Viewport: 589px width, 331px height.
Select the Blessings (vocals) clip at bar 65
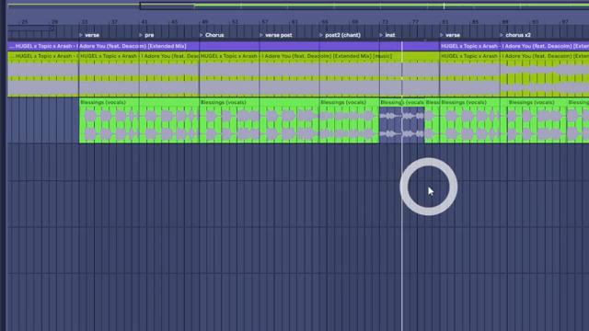pyautogui.click(x=350, y=120)
